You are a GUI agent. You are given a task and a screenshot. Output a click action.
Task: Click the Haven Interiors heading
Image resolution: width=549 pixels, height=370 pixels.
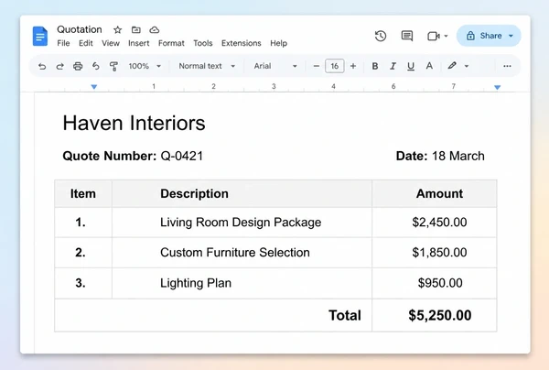tap(134, 123)
